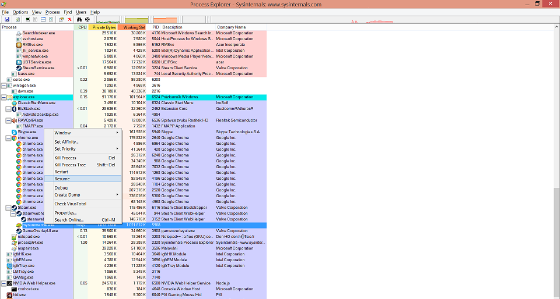Collapse the RAVCpl64.exe tree node
This screenshot has width=560, height=299.
tap(8, 120)
